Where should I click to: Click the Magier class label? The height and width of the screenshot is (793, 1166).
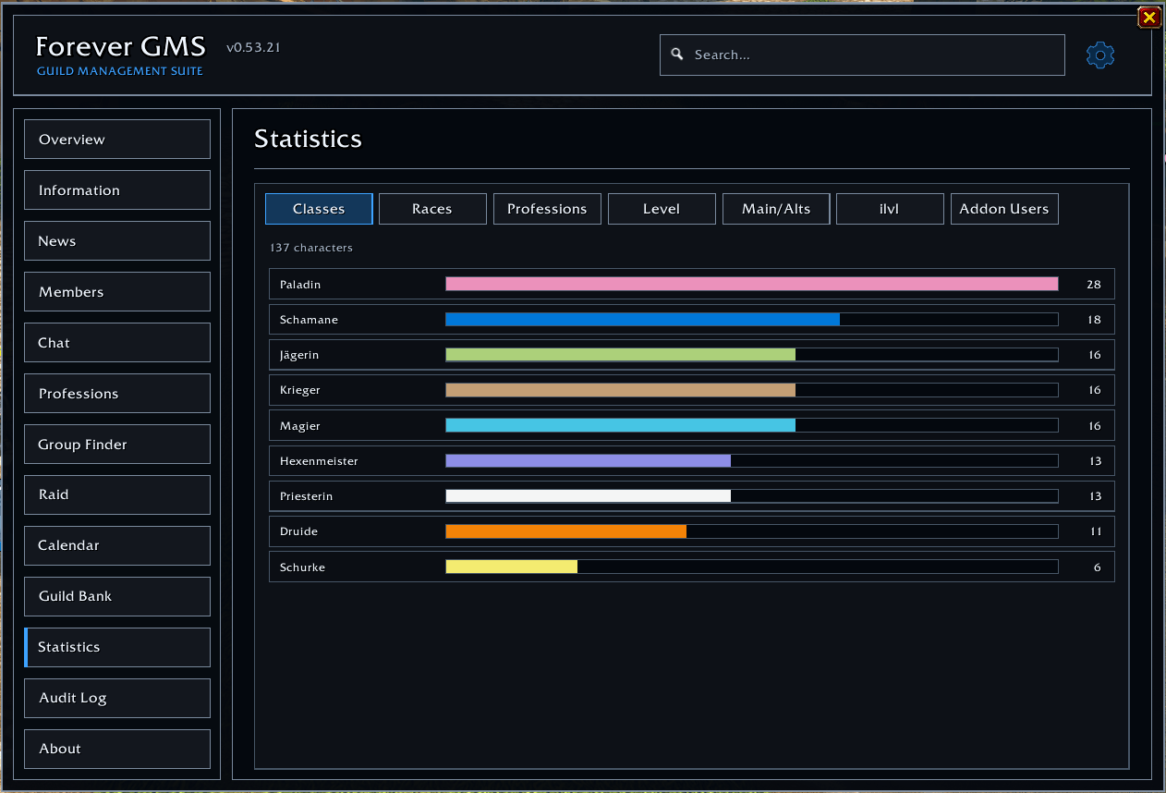click(300, 426)
